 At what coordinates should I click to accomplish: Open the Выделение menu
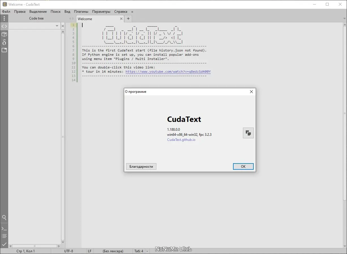38,12
